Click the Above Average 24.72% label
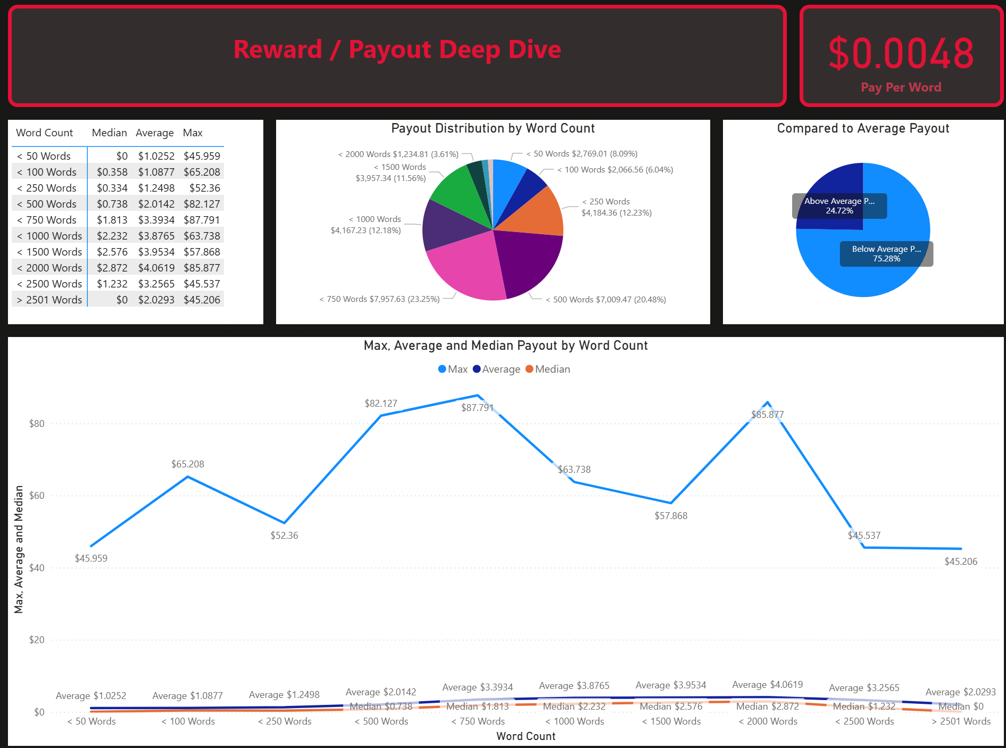This screenshot has height=748, width=1006. [839, 206]
